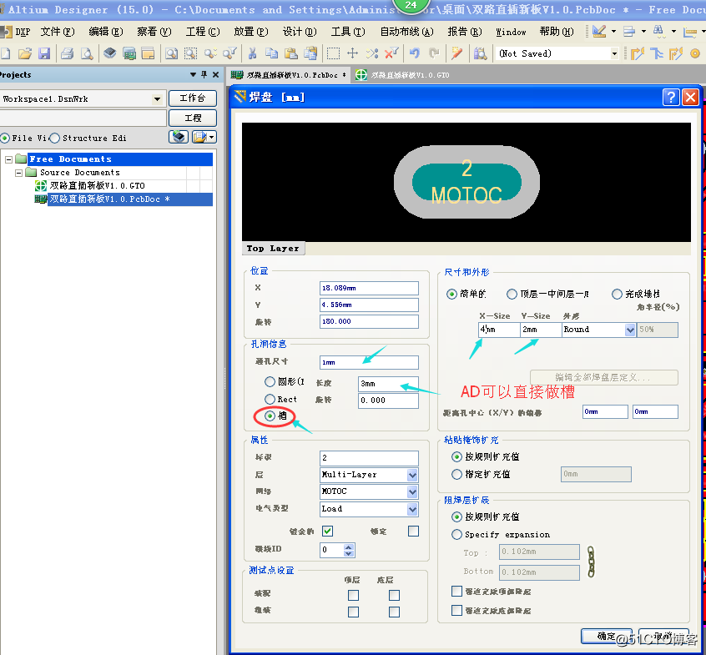This screenshot has height=655, width=706.
Task: Toggle the 镀金的 plated checkbox
Action: (327, 532)
